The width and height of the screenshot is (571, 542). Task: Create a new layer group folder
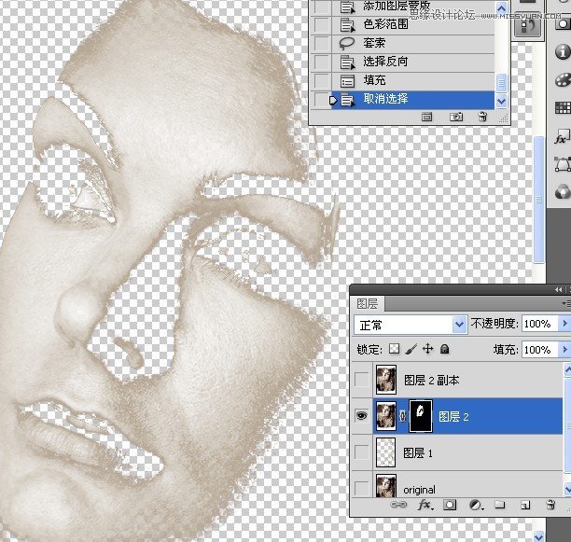(500, 505)
